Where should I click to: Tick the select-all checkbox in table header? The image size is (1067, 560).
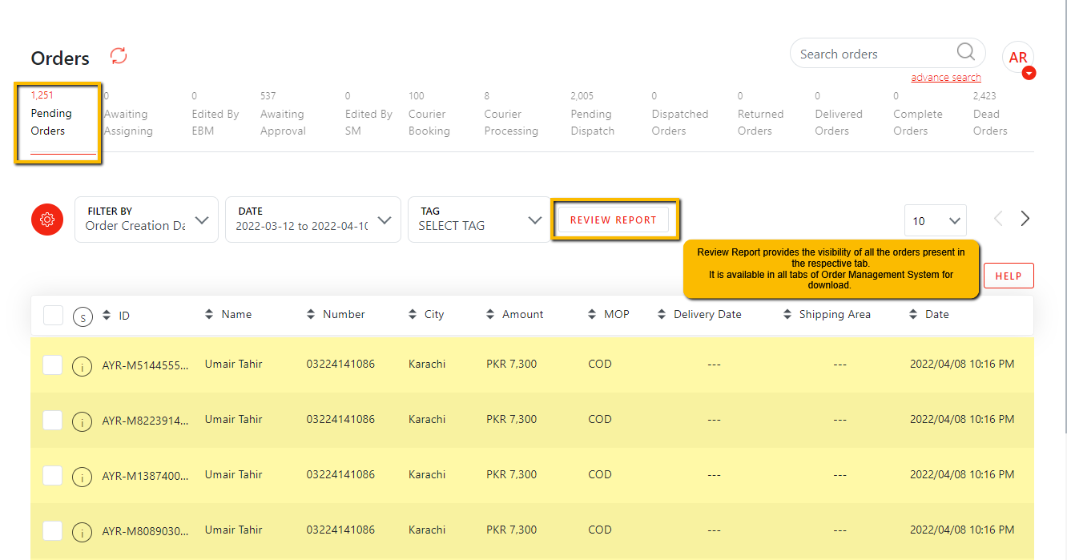coord(53,315)
